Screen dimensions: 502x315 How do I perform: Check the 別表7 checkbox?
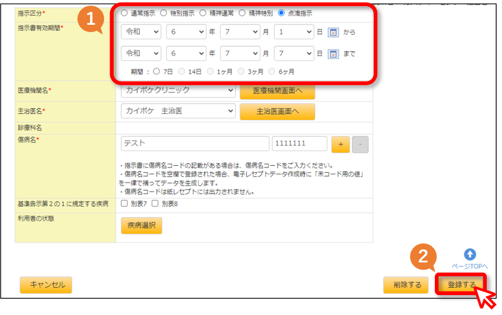[x=124, y=204]
